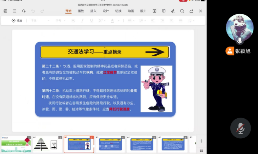The image size is (258, 154).
Task: Add a new slide with plus icon
Action: click(x=201, y=141)
